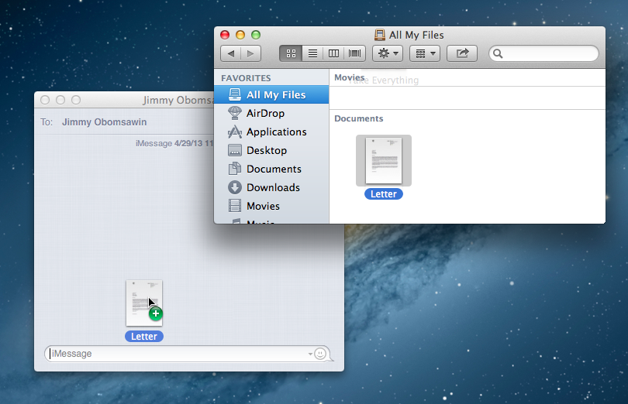
Task: Open AirDrop in sidebar
Action: (x=271, y=113)
